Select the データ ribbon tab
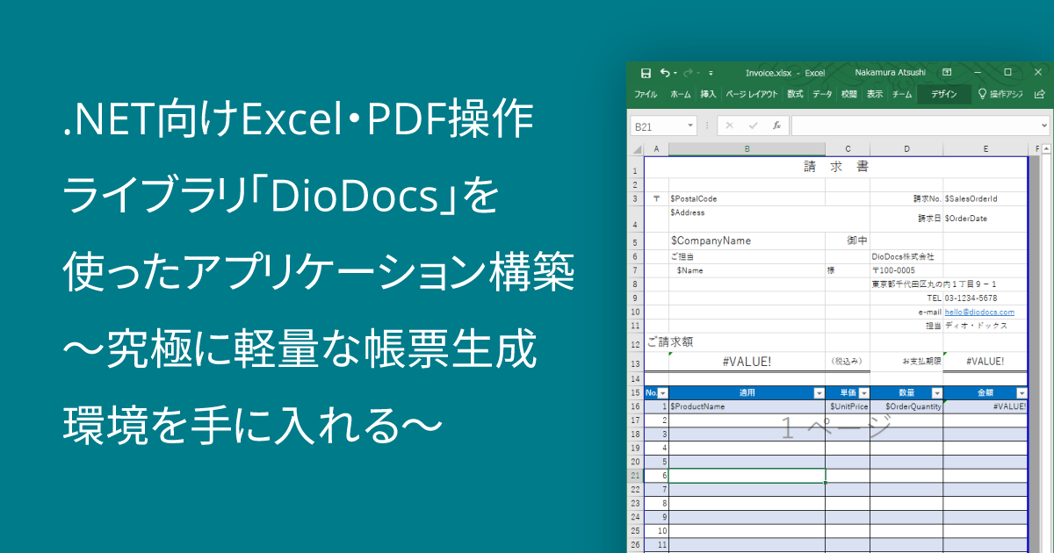The height and width of the screenshot is (553, 1054). (x=822, y=94)
